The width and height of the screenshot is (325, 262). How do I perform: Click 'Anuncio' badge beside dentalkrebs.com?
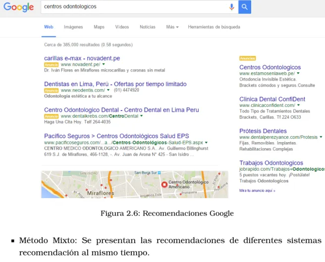[51, 116]
